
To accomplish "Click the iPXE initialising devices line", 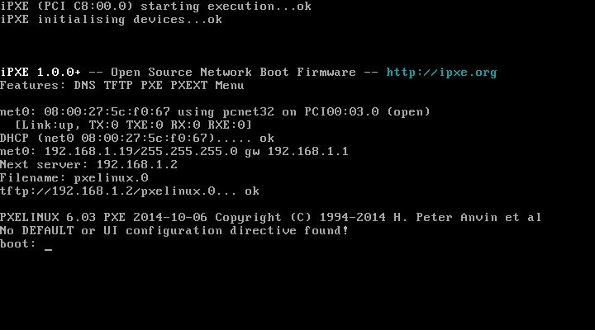I will 112,20.
